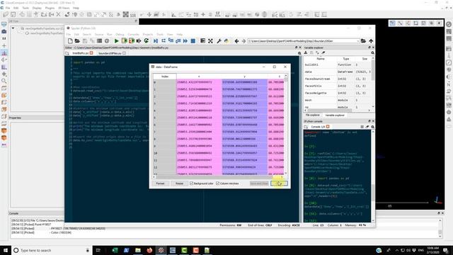This screenshot has height=255, width=453.
Task: Click the Windows Start button
Action: coord(6,250)
